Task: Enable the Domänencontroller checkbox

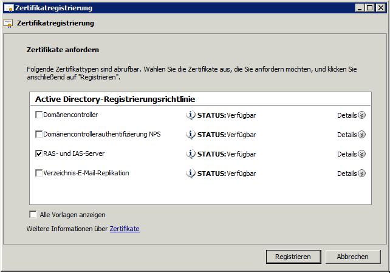Action: click(39, 115)
